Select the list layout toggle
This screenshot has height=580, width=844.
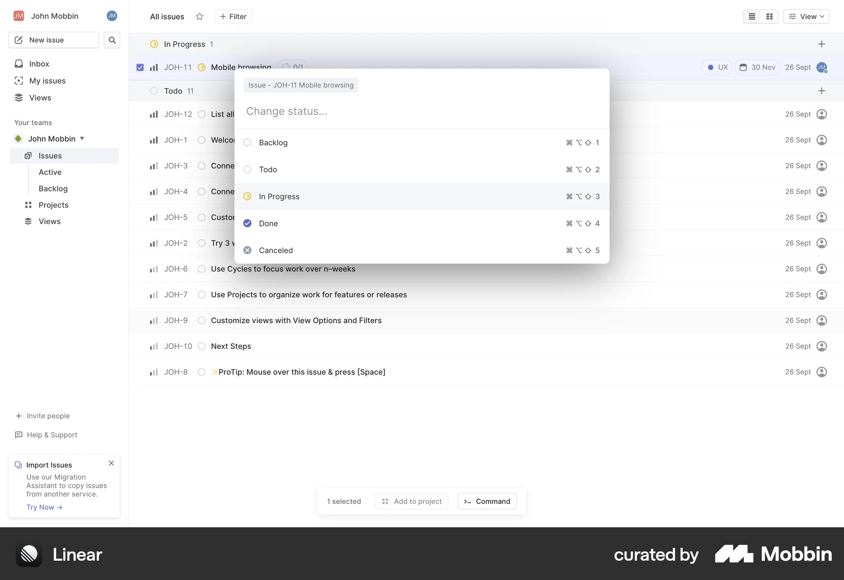(x=752, y=16)
